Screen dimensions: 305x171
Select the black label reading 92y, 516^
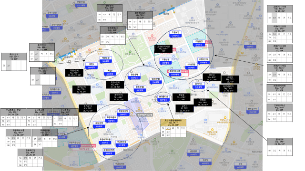(x=88, y=109)
